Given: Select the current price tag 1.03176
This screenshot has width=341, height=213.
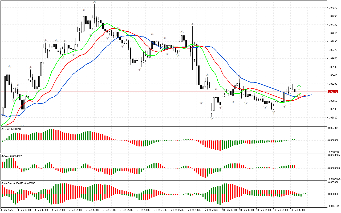Looking at the screenshot, I should pos(333,92).
